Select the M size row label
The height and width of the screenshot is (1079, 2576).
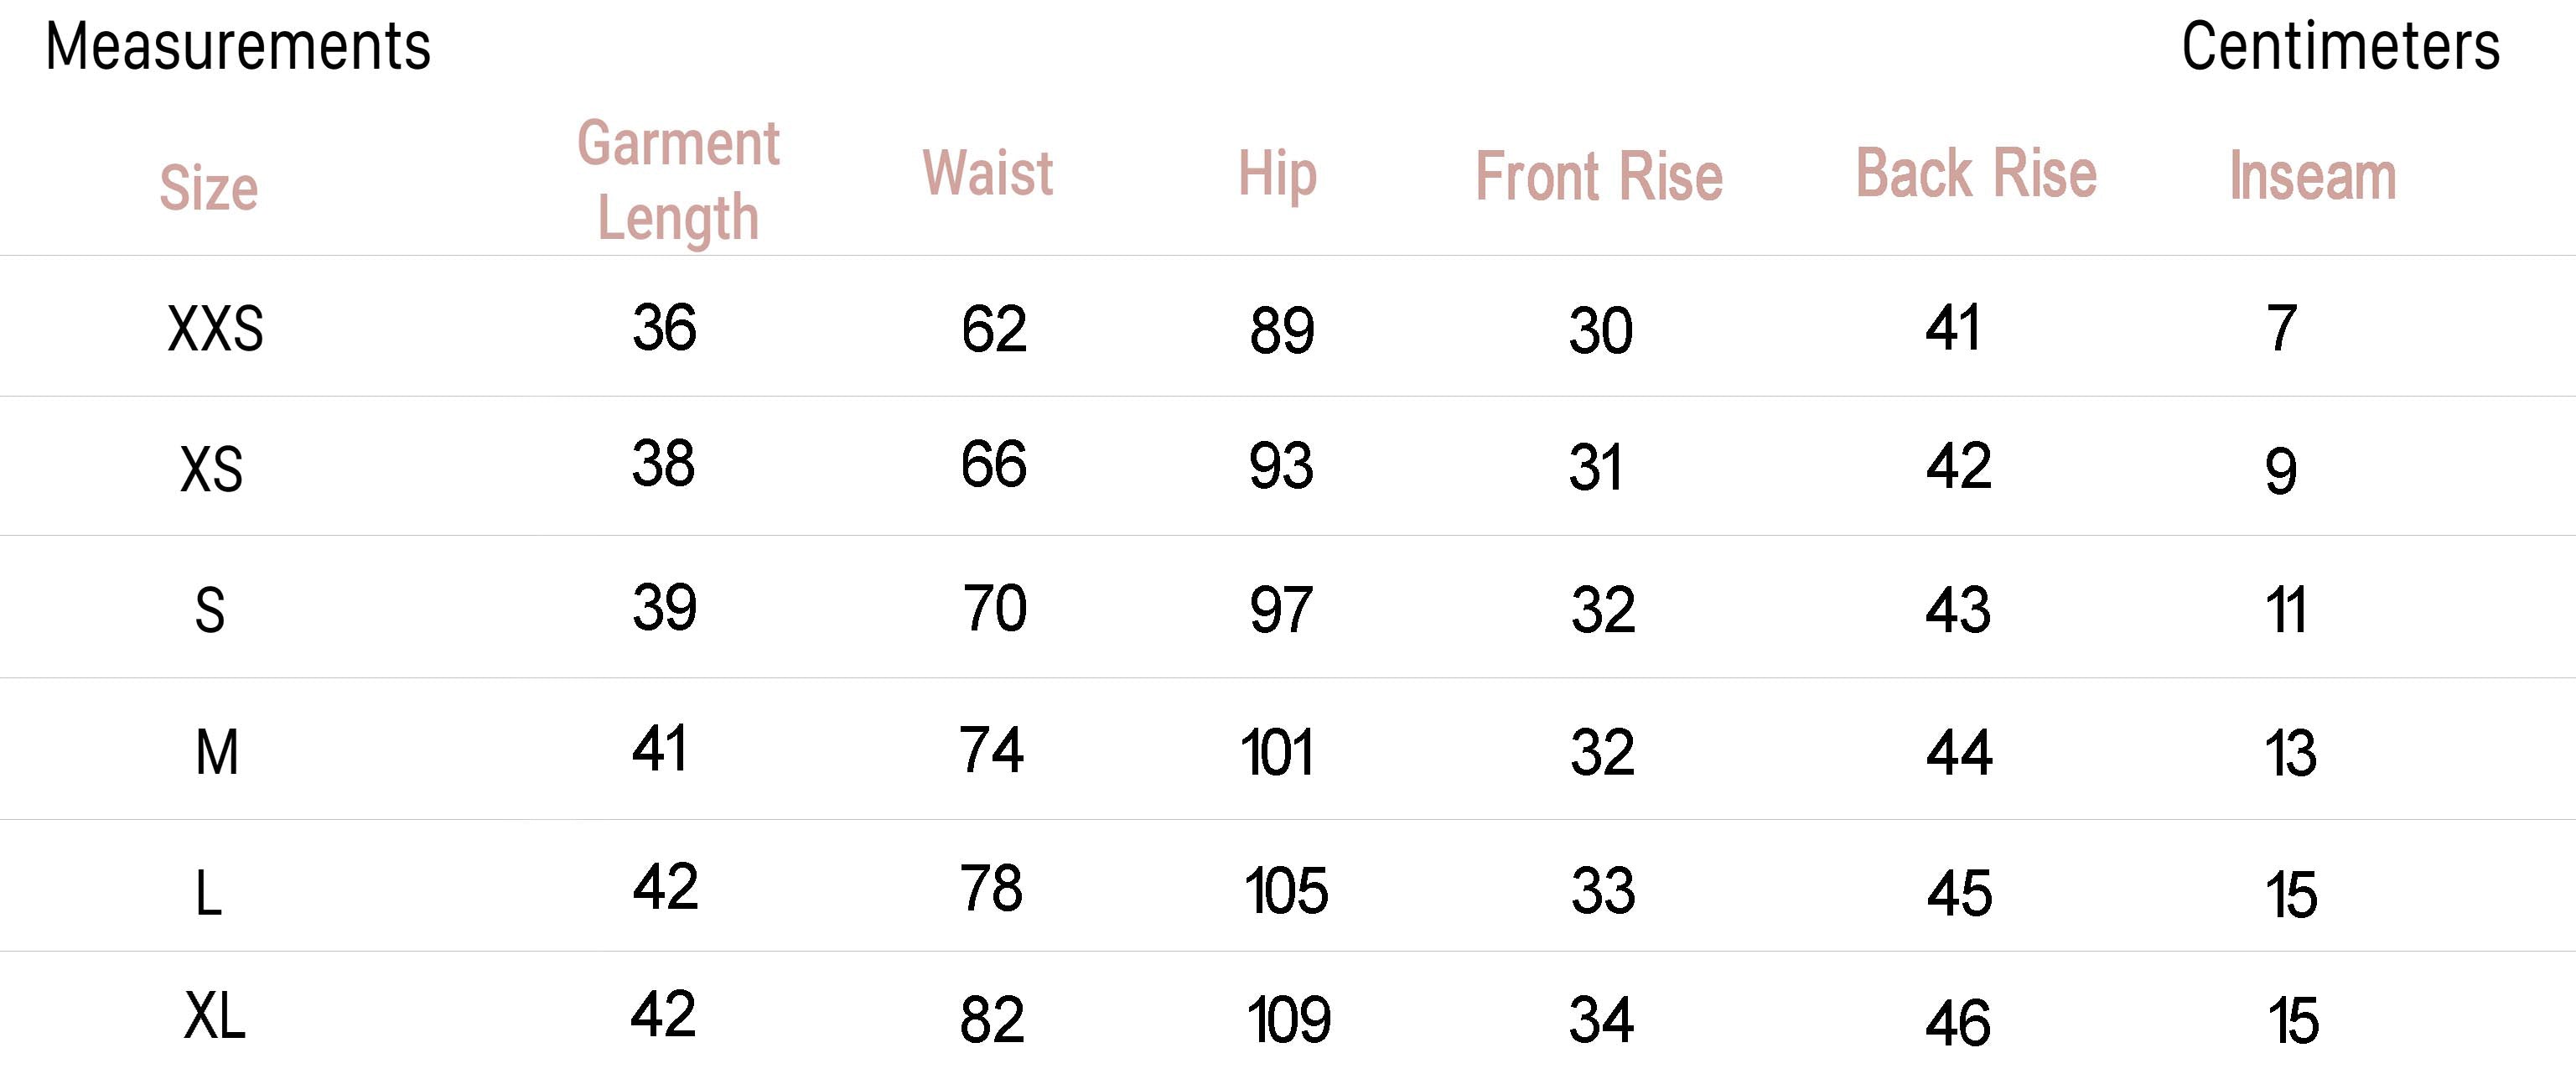point(217,752)
